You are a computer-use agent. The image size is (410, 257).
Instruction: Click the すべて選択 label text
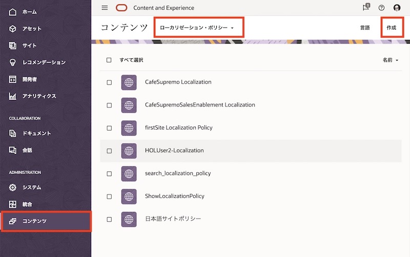click(131, 60)
